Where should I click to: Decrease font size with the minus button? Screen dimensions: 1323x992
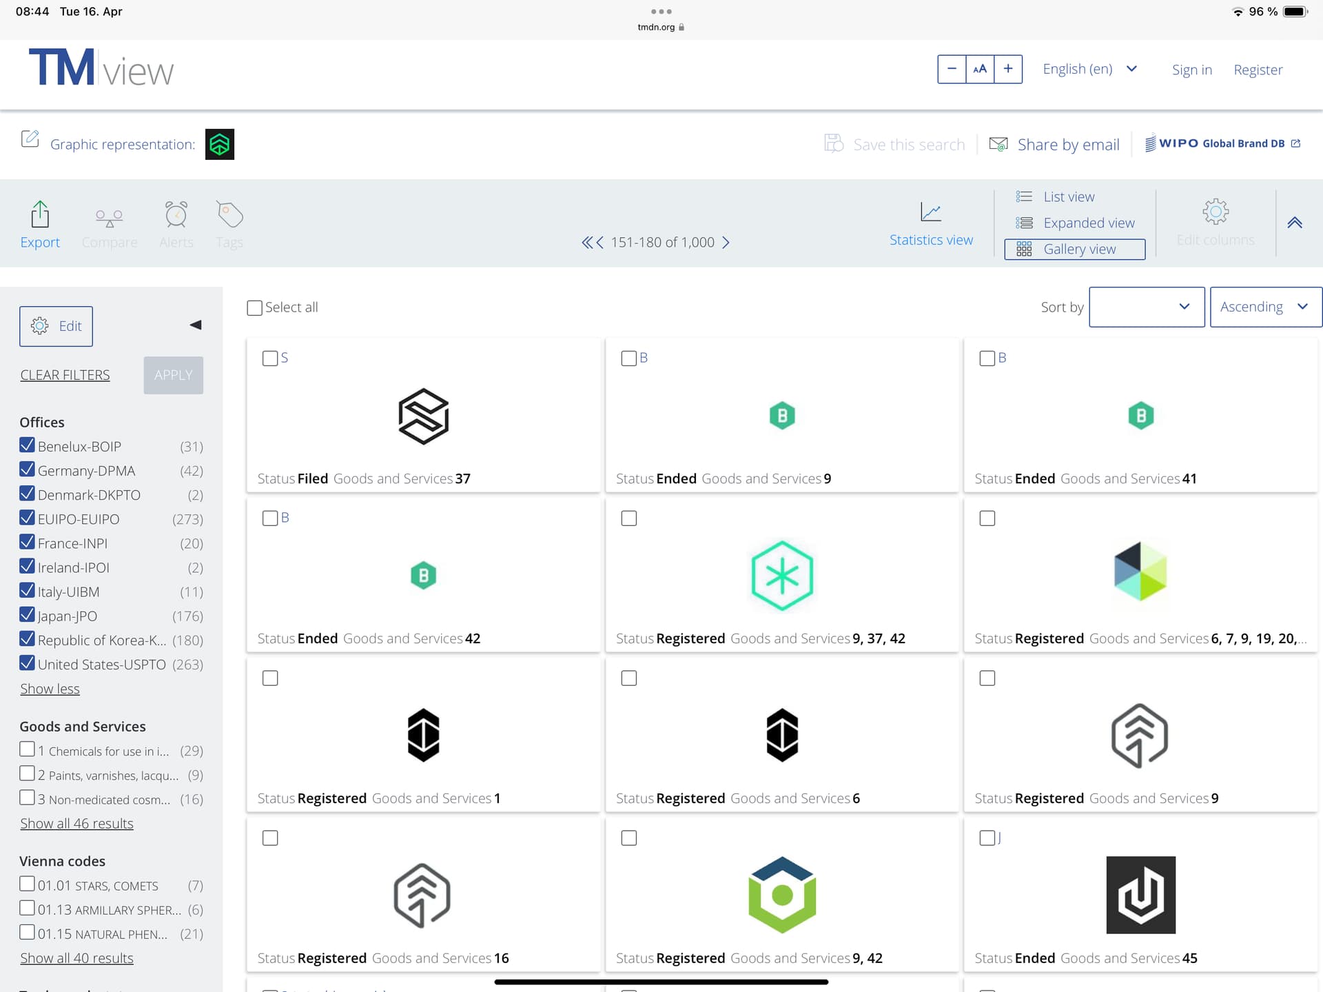coord(952,69)
